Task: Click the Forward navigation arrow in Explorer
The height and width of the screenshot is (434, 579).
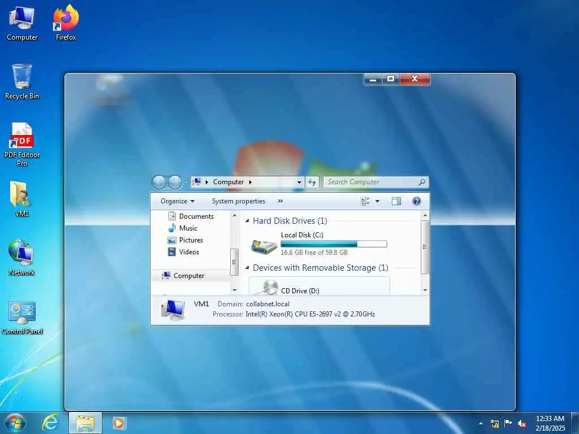Action: pos(175,182)
